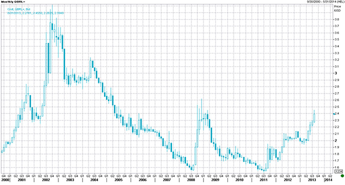Image resolution: width=345 pixels, height=185 pixels.
Task: Click the 1.8 price axis label
Action: tap(336, 154)
